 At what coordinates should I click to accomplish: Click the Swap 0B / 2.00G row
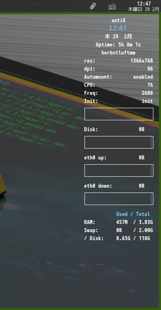tap(118, 230)
